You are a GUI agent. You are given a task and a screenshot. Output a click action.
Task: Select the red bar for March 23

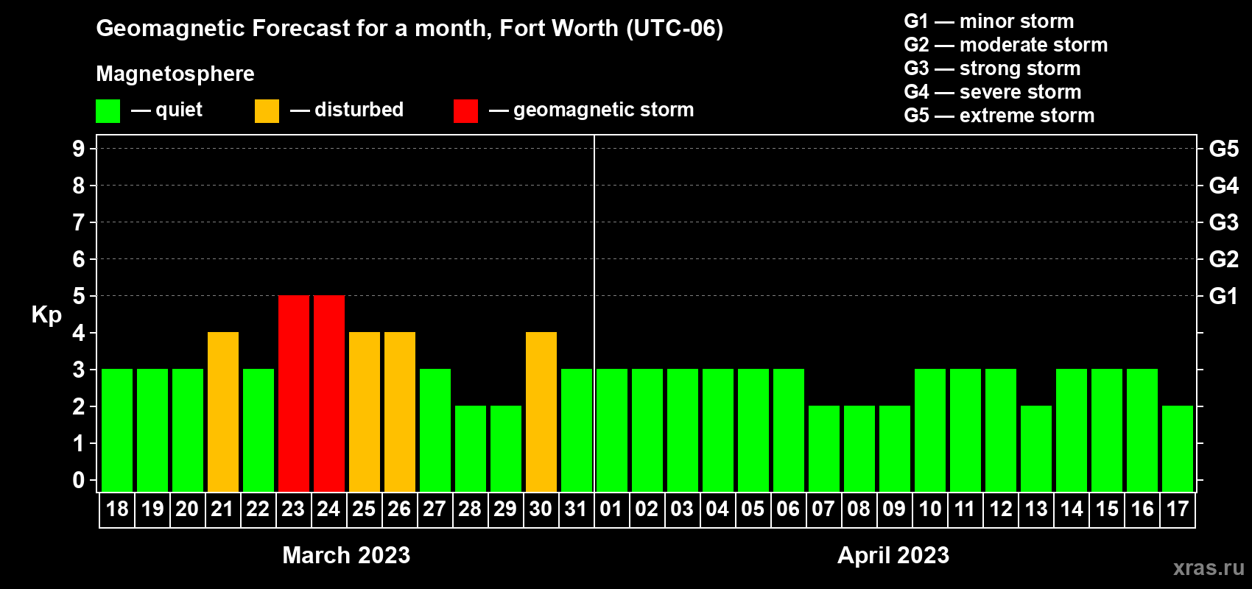[x=294, y=393]
